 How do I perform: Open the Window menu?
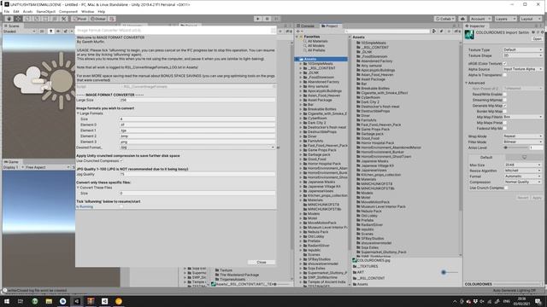point(87,11)
